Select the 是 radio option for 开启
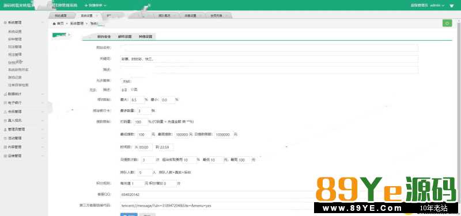 coord(123,90)
